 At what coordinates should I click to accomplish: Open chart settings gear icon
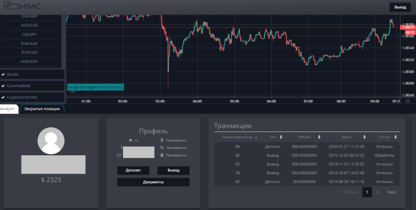408,101
